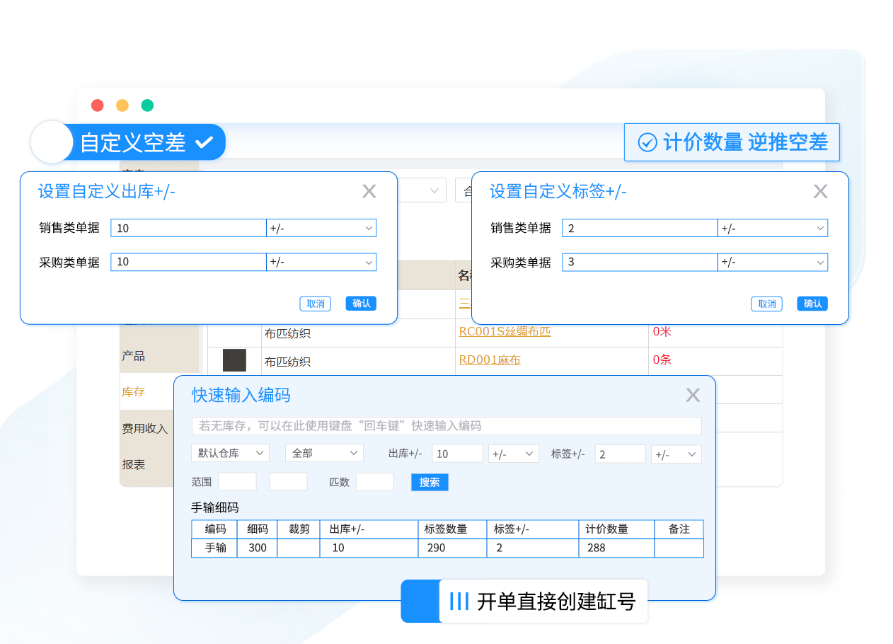Image resolution: width=893 pixels, height=644 pixels.
Task: Open 报表 from the sidebar menu
Action: pos(134,465)
